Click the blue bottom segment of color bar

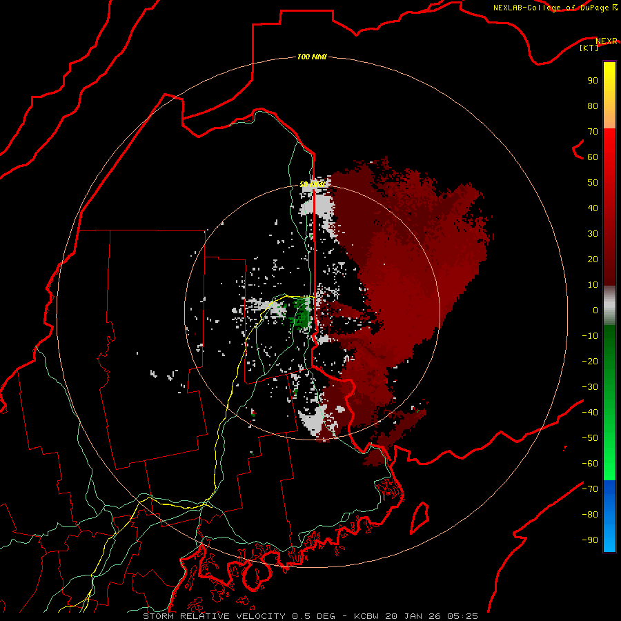point(609,516)
